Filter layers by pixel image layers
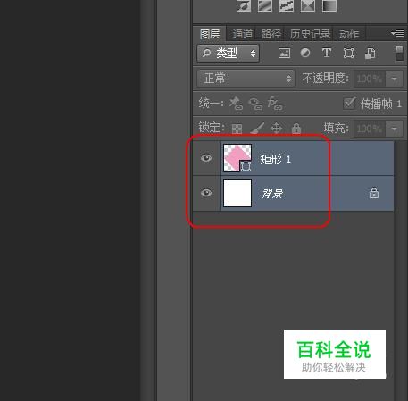The height and width of the screenshot is (401, 408). click(x=284, y=54)
